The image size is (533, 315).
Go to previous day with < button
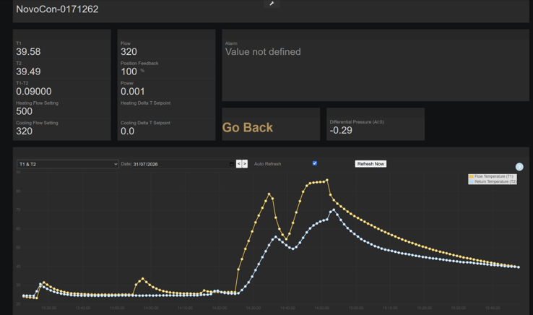[x=238, y=164]
